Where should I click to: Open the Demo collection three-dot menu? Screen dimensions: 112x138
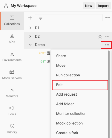tap(107, 45)
